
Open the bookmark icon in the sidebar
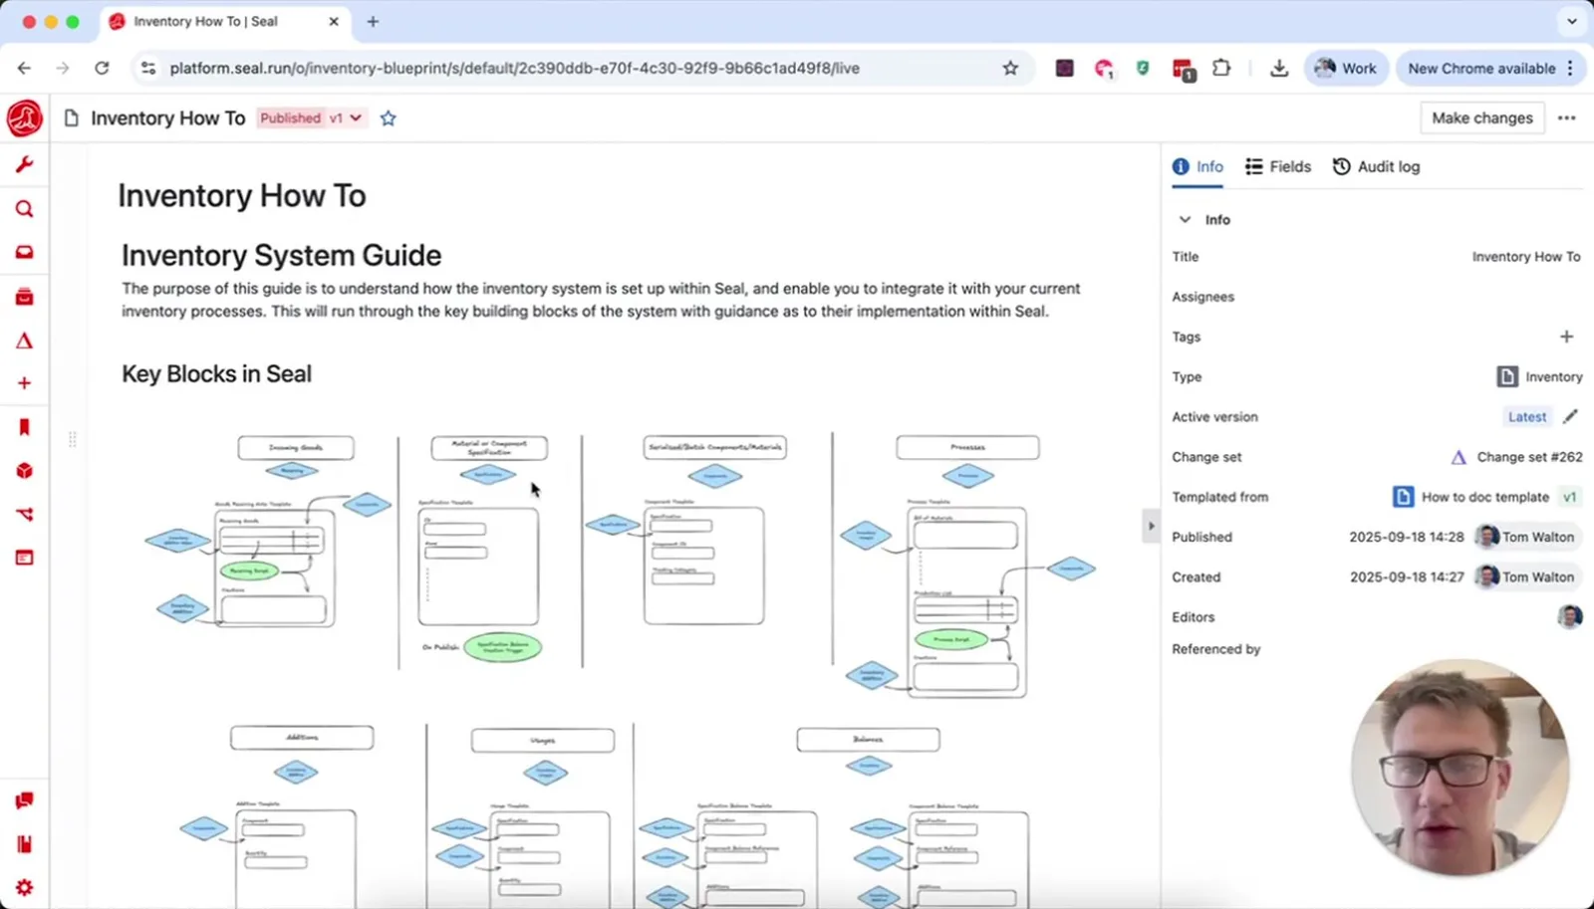pos(25,427)
